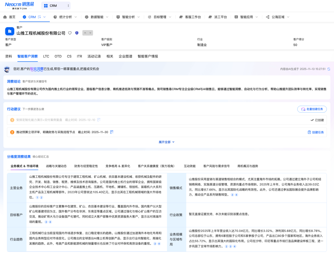Open 智能应用 navigation menu
This screenshot has width=334, height=257.
coord(246,17)
